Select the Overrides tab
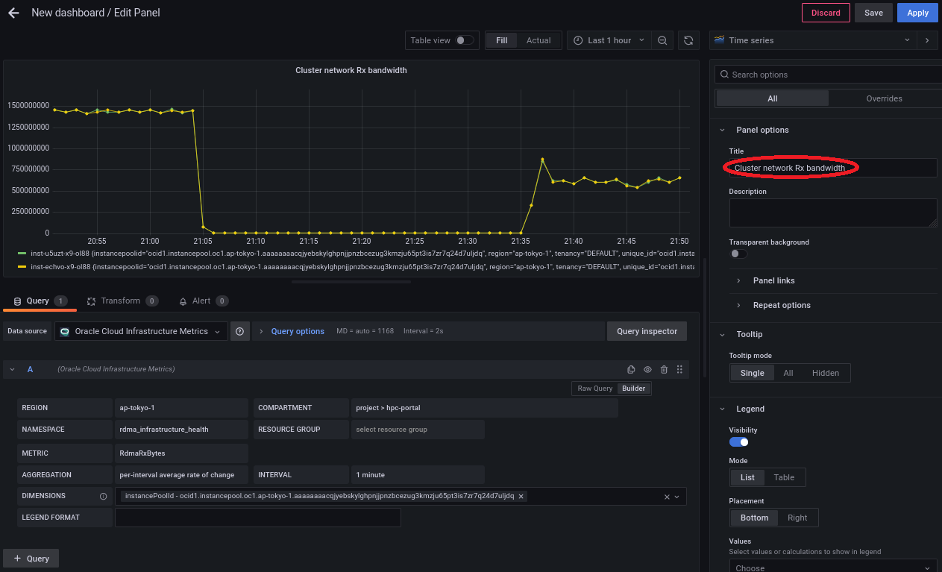942x572 pixels. [x=884, y=98]
